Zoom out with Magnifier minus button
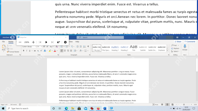The width and height of the screenshot is (198, 111). [20, 42]
